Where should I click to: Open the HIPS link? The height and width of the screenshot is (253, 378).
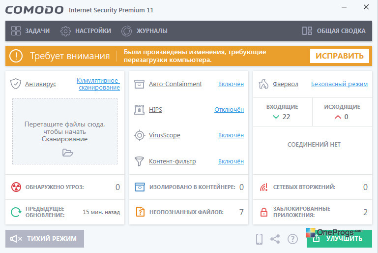pos(155,110)
